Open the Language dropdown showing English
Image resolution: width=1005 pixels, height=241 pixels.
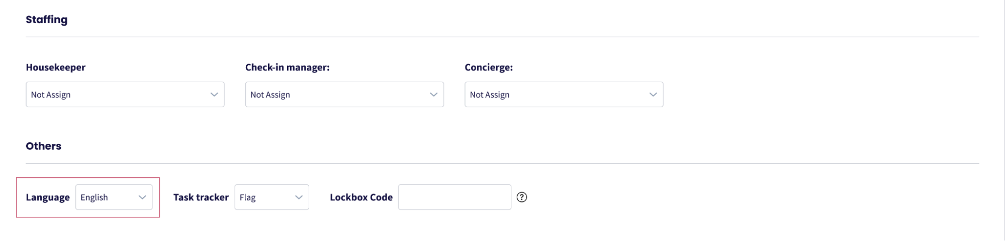click(114, 197)
